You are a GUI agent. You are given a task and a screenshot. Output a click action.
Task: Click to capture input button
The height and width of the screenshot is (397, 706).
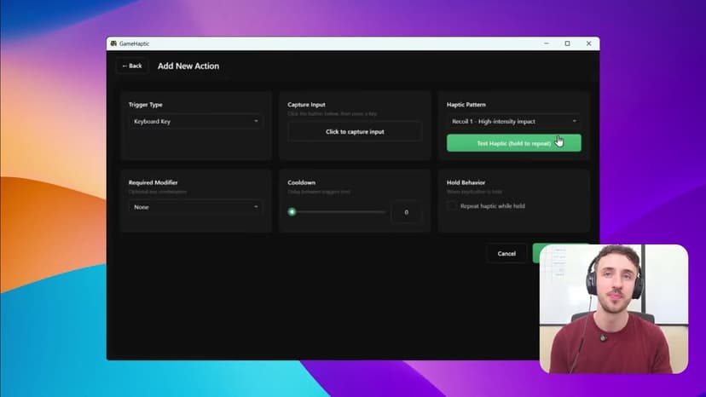pyautogui.click(x=355, y=132)
